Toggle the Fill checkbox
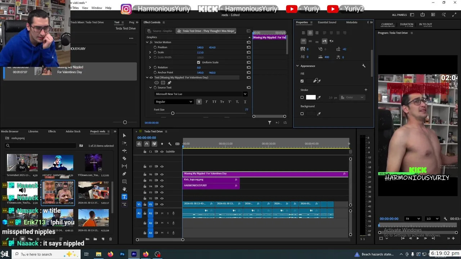Image resolution: width=461 pixels, height=259 pixels. (x=302, y=81)
